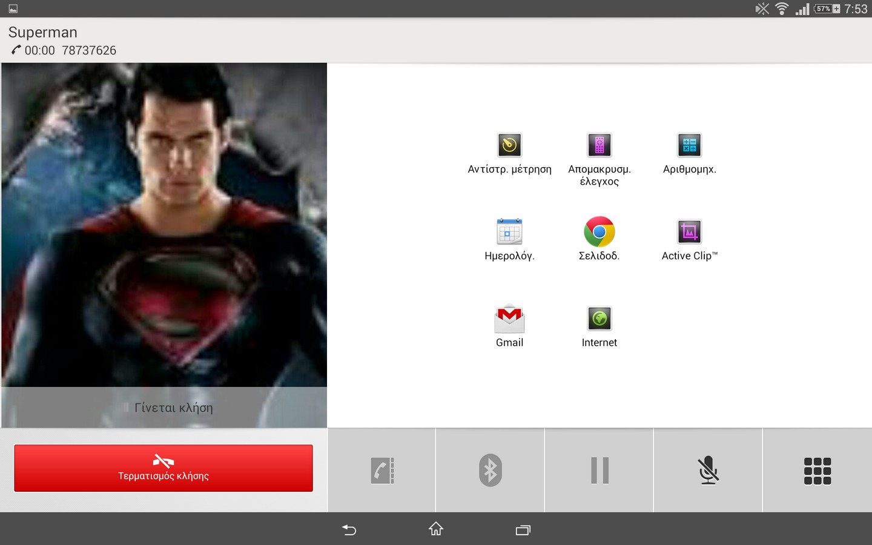The image size is (872, 545).
Task: Open the Αντίστρ. μέτρηση countdown timer app
Action: 509,154
